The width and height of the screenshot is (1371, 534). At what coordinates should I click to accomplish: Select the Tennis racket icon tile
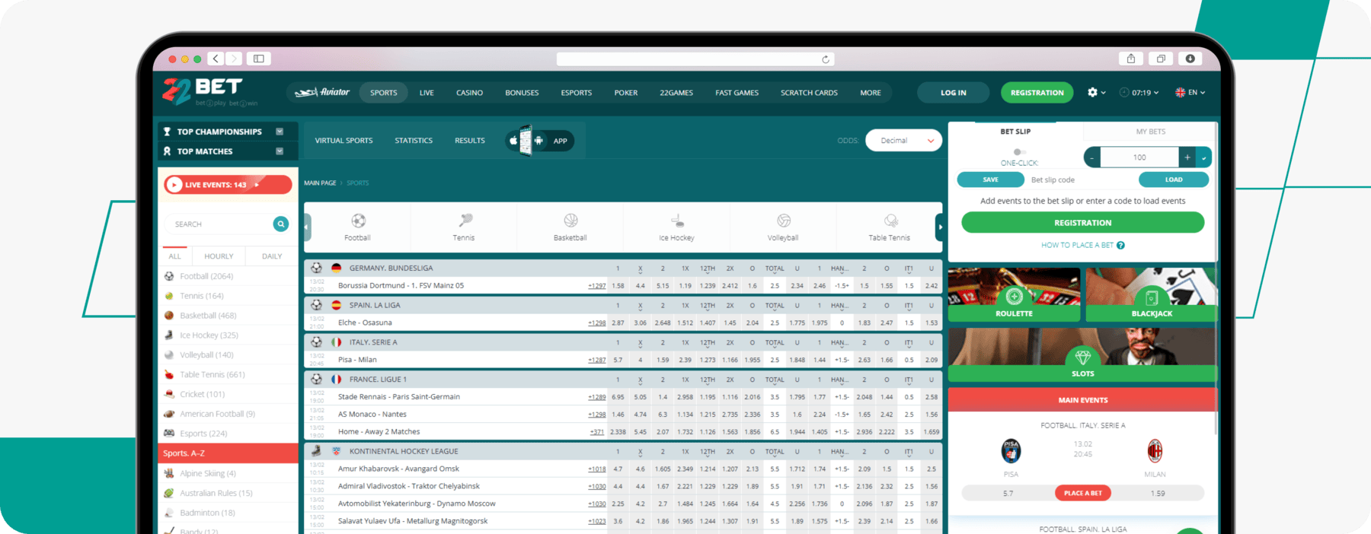pos(464,227)
